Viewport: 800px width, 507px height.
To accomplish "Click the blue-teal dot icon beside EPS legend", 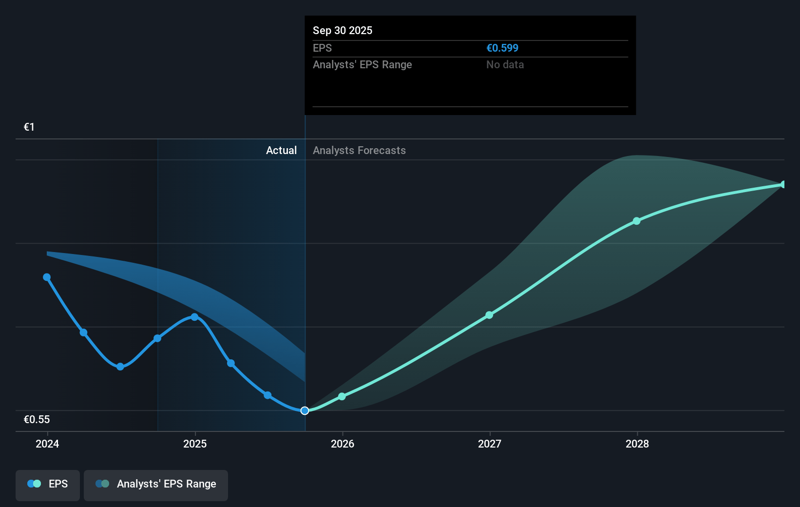I will click(x=34, y=484).
